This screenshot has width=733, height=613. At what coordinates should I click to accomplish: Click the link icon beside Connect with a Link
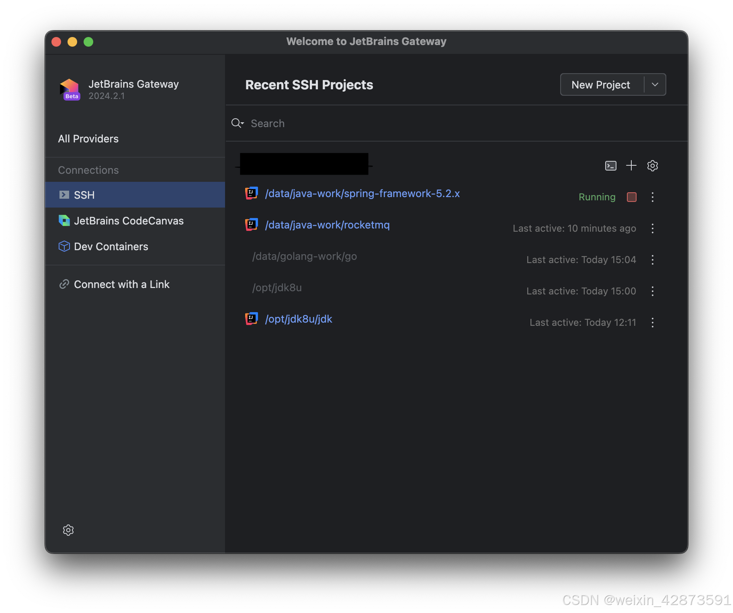click(x=64, y=284)
